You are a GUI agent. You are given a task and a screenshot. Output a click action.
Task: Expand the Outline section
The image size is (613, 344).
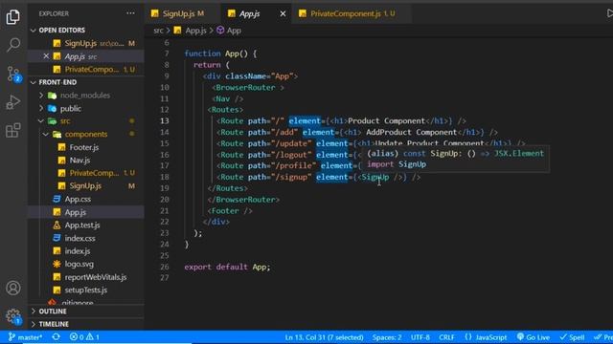(x=53, y=312)
